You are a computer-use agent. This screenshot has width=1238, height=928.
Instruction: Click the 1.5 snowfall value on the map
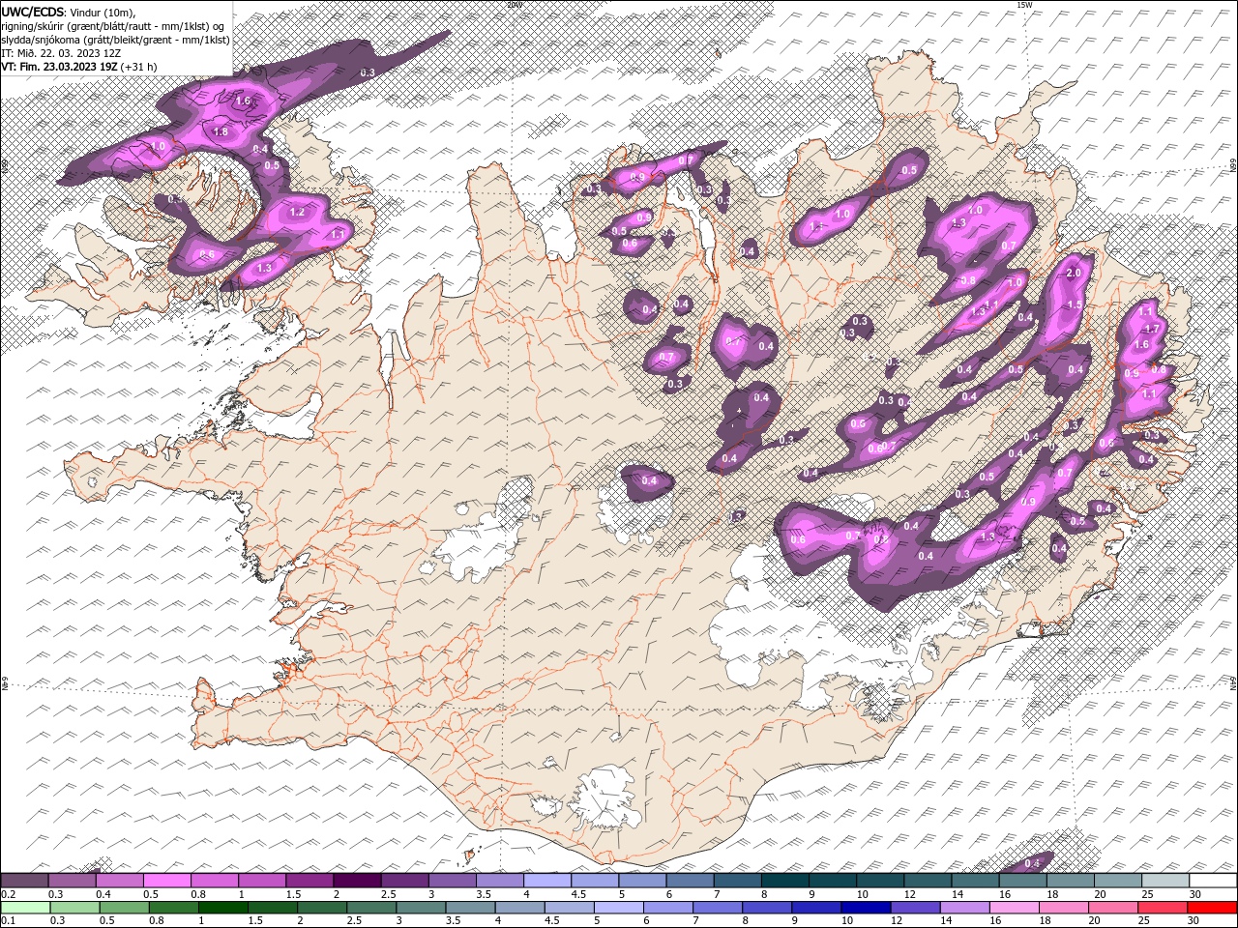pyautogui.click(x=1074, y=304)
